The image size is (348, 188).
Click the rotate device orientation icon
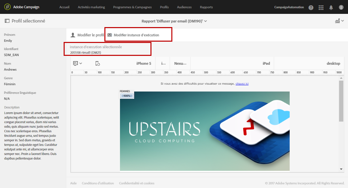click(x=97, y=63)
